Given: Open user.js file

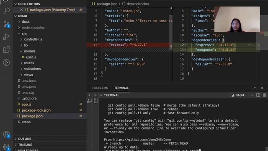Looking at the screenshot, I should click(x=31, y=57).
